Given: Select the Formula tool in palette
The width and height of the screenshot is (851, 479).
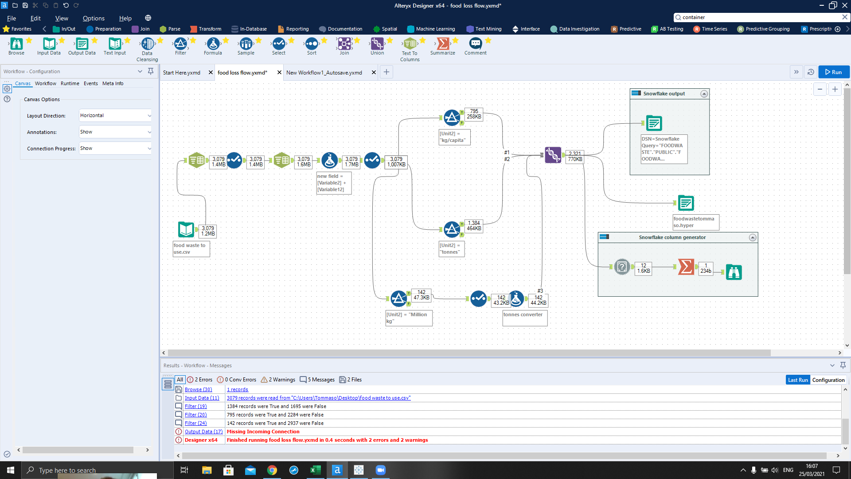Looking at the screenshot, I should pos(213,46).
